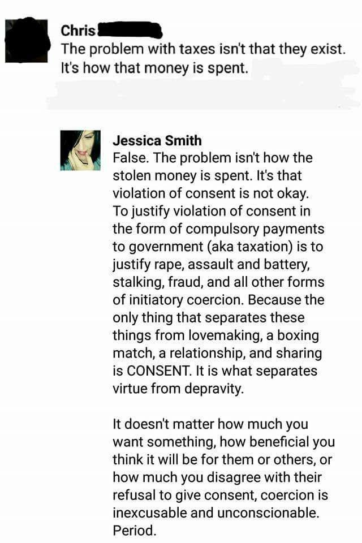Click the redacted surname bar after Chris
Screen dimensions: 362x543
click(129, 30)
